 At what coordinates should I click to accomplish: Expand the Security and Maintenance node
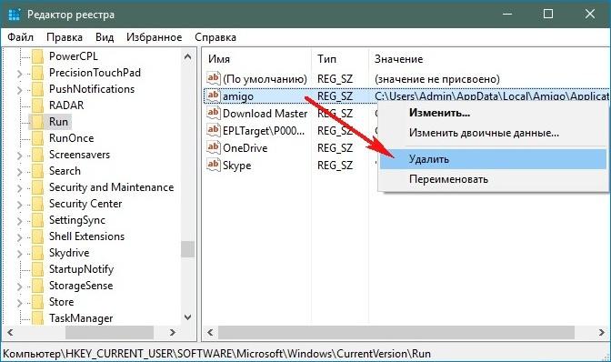coord(19,188)
